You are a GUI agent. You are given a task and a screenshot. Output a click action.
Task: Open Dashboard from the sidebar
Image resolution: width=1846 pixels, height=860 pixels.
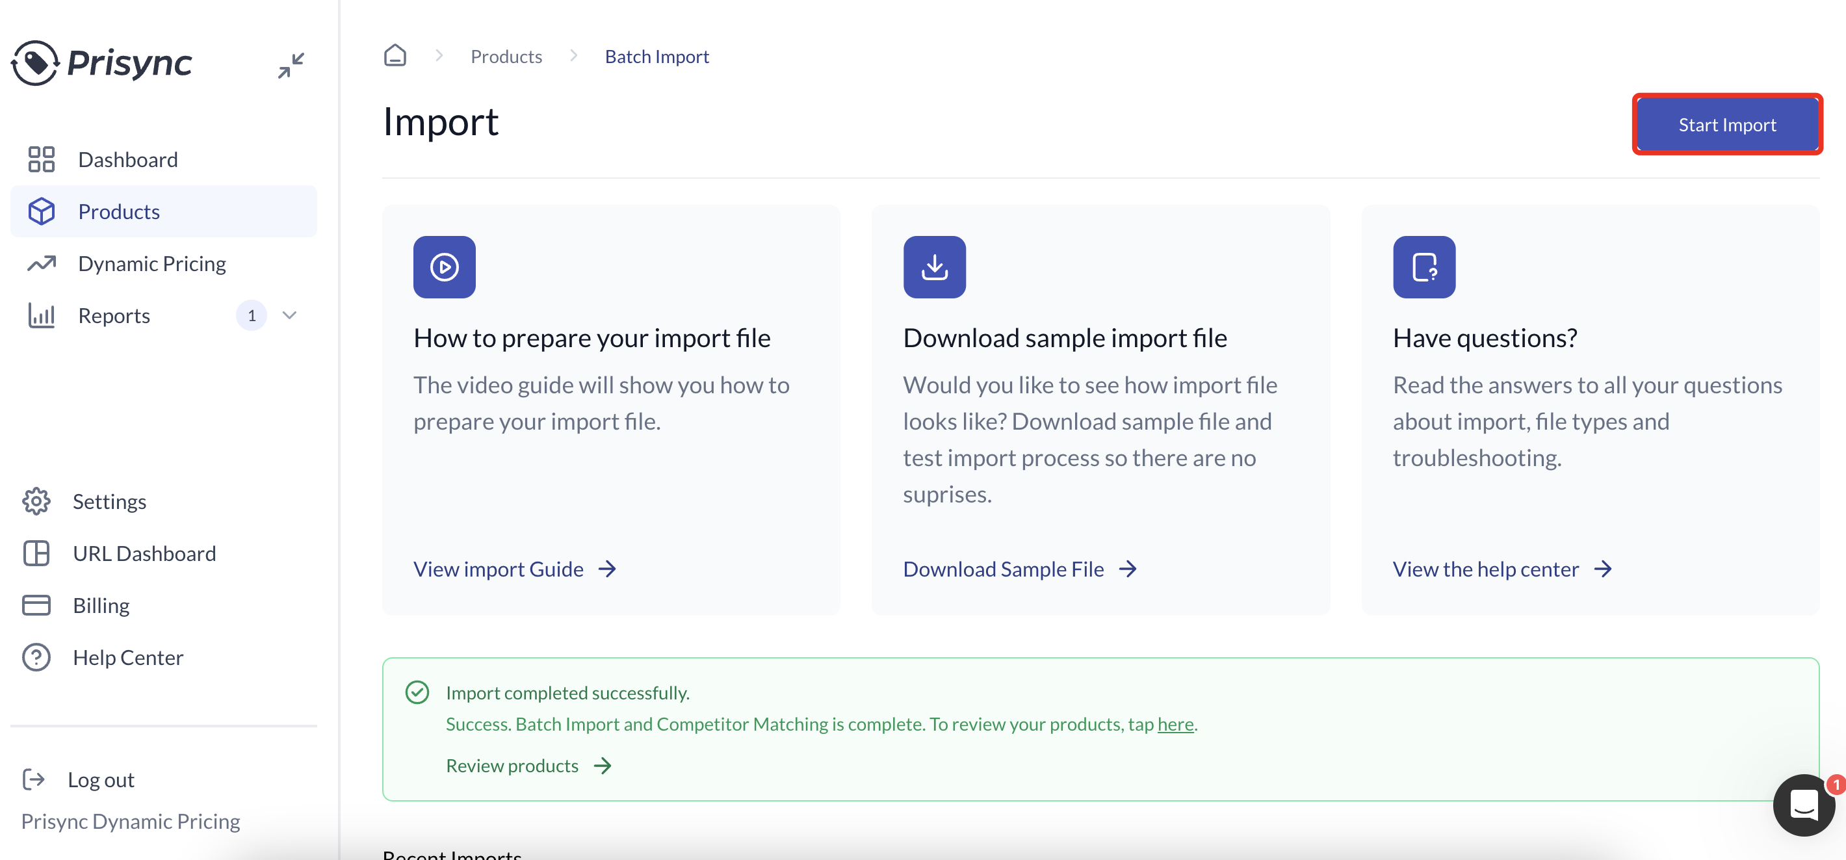[163, 159]
